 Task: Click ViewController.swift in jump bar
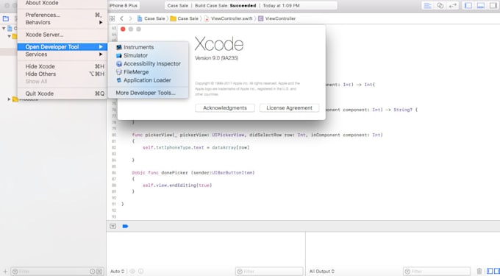tap(229, 19)
